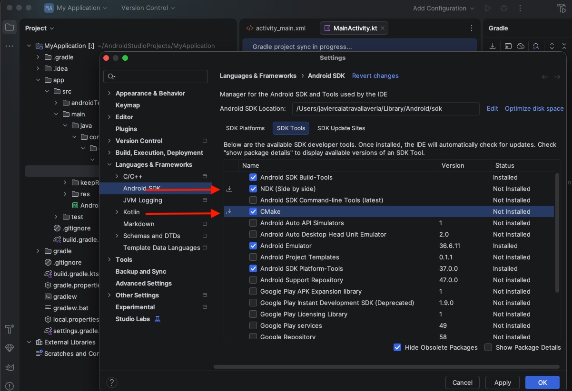Click the Settings back navigation arrow
This screenshot has height=391, width=572.
tap(545, 77)
